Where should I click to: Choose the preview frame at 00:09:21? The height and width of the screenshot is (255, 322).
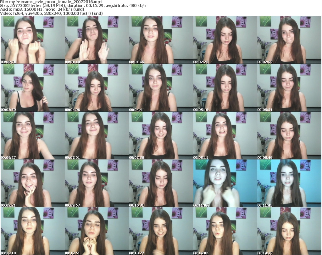tap(32, 183)
